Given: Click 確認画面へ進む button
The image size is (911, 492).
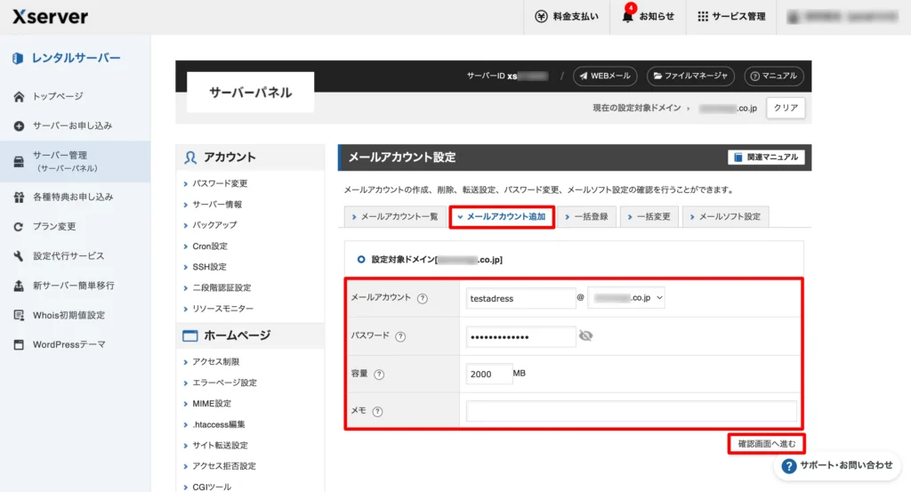Looking at the screenshot, I should pyautogui.click(x=766, y=443).
